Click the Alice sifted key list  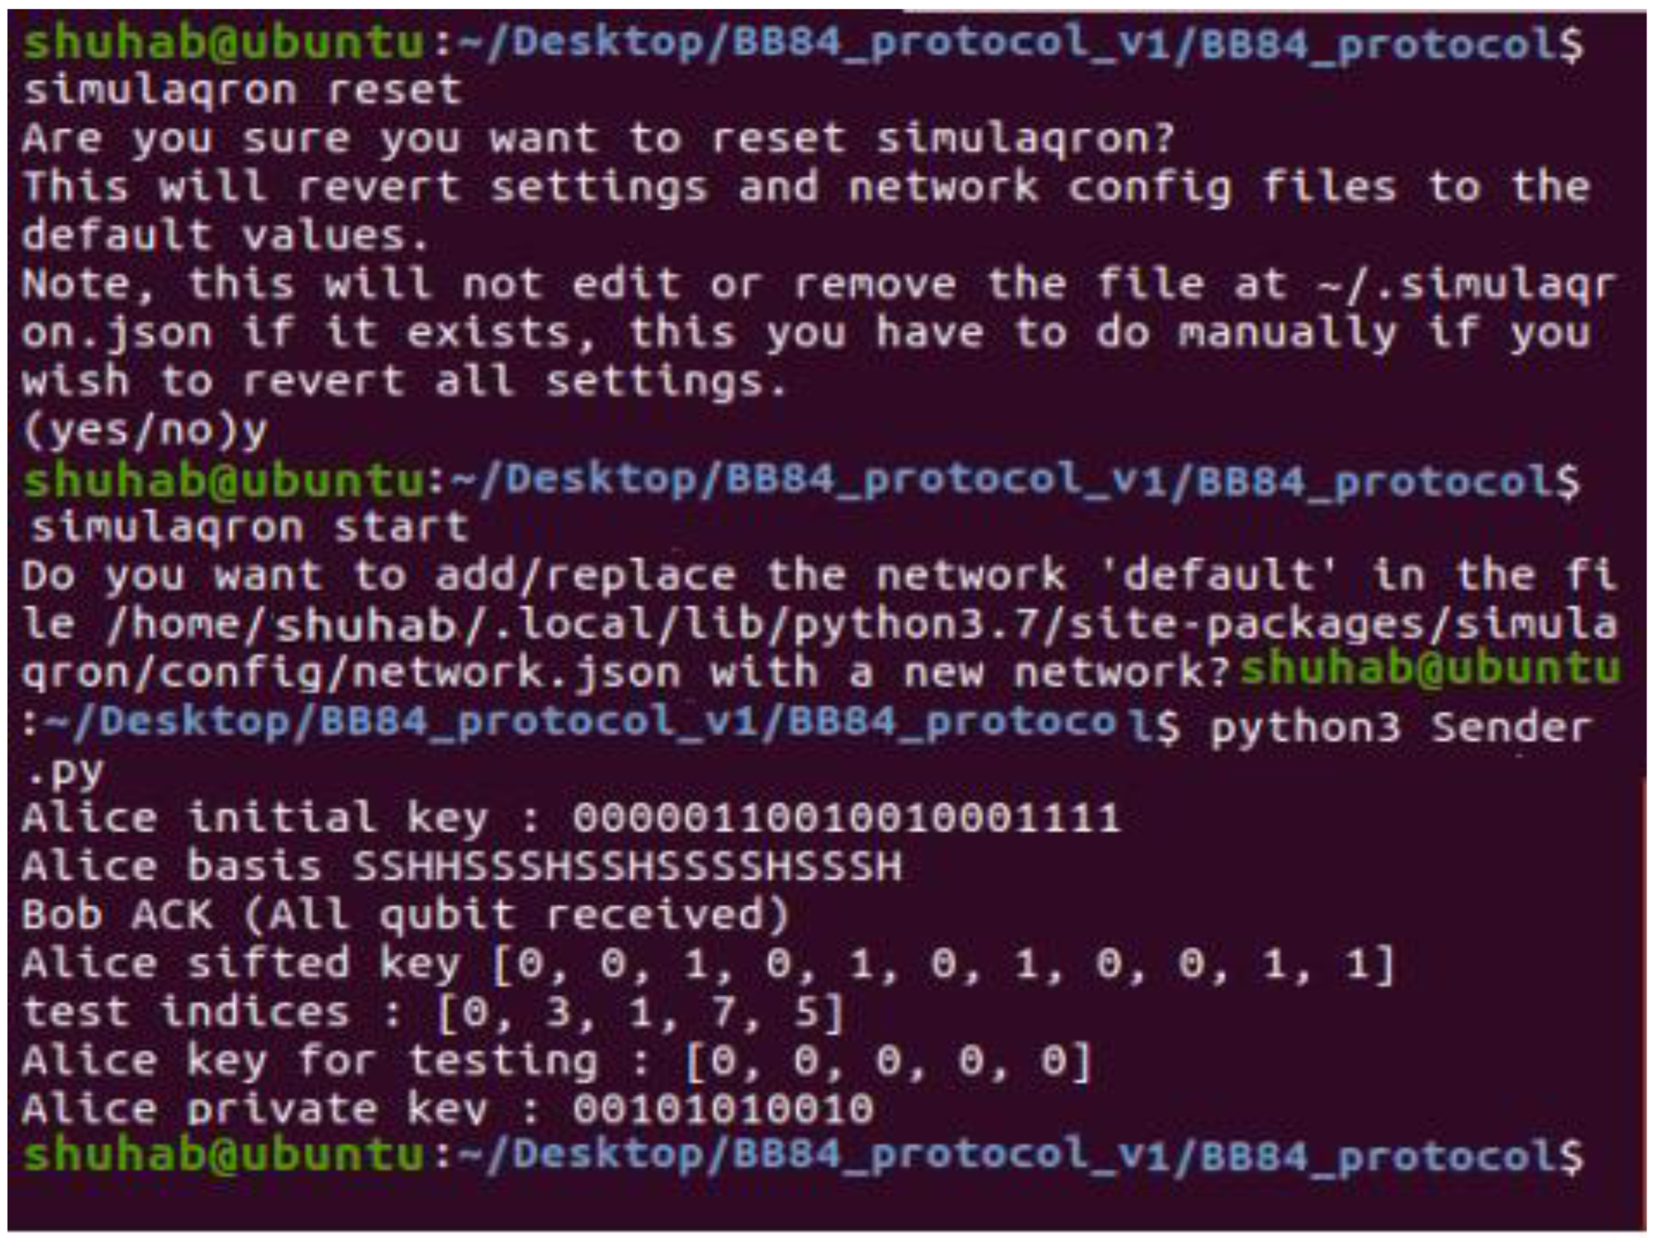pos(944,964)
